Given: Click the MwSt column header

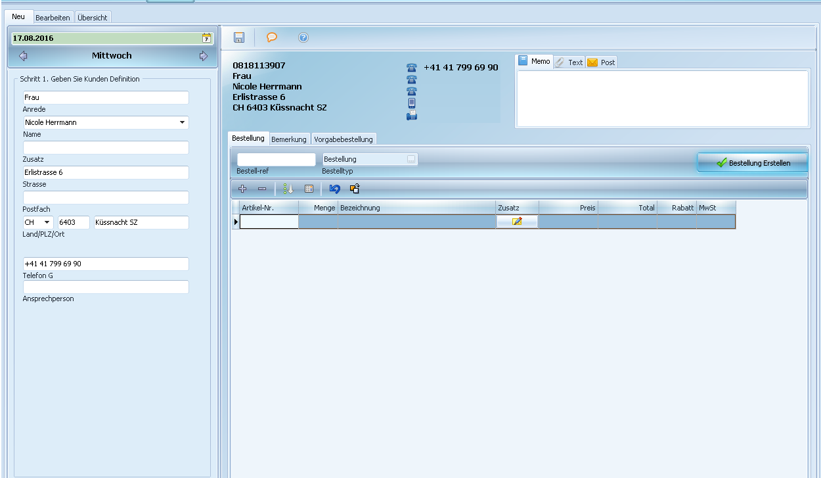Looking at the screenshot, I should click(716, 207).
